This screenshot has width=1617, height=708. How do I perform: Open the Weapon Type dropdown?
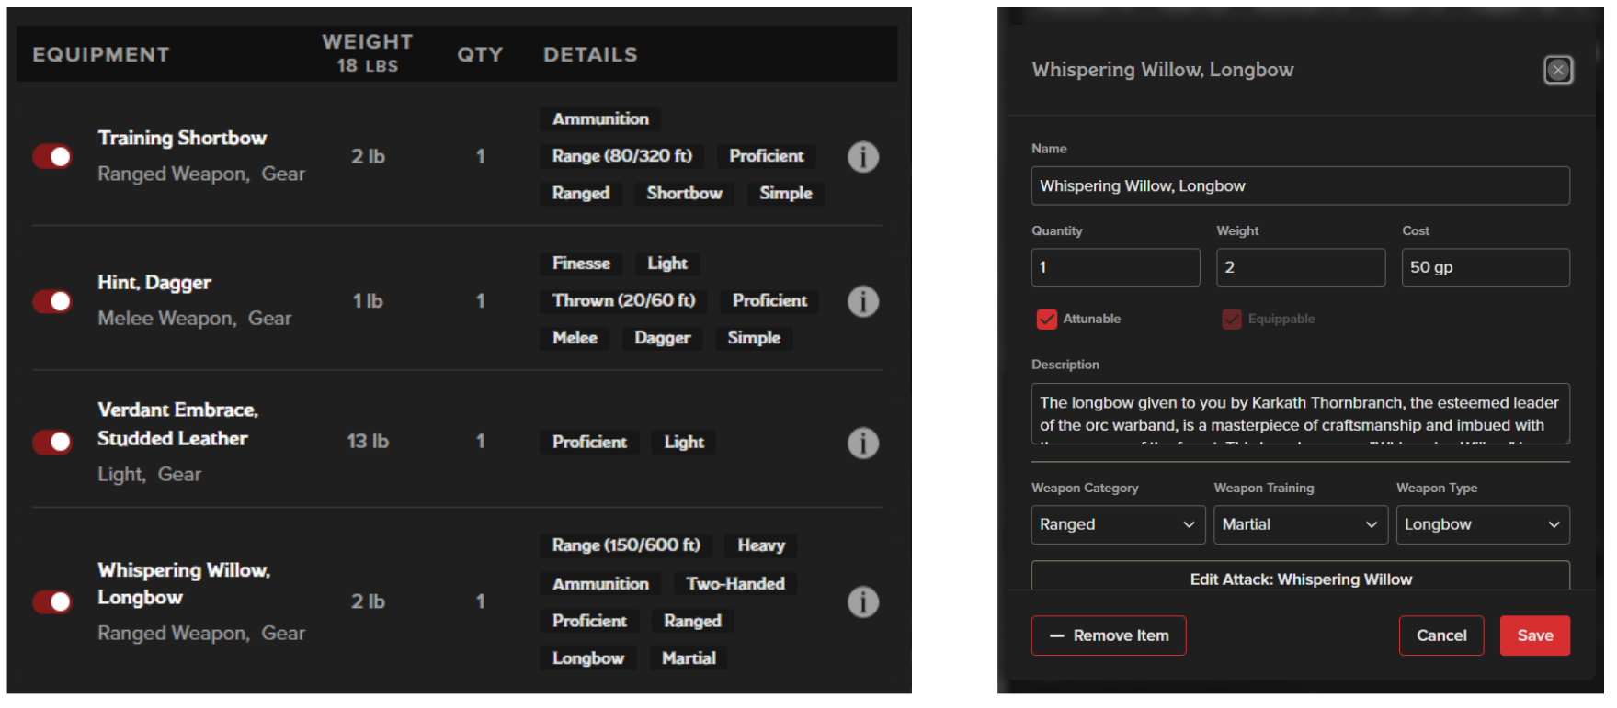point(1482,525)
